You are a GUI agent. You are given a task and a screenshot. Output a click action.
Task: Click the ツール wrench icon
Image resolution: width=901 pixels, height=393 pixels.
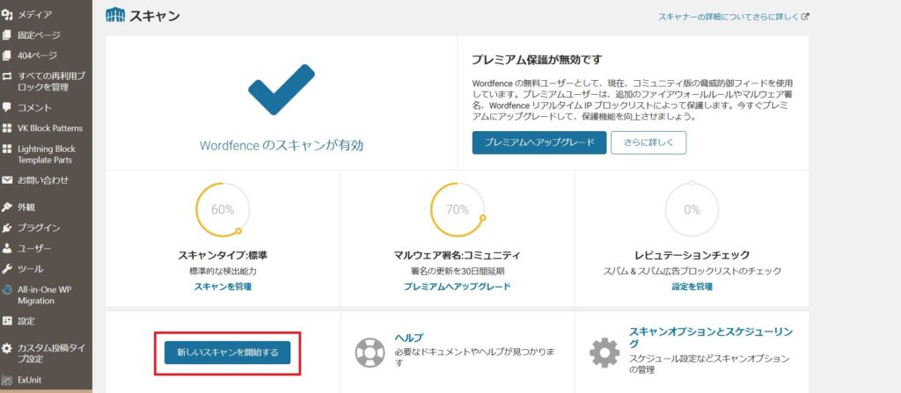point(7,269)
